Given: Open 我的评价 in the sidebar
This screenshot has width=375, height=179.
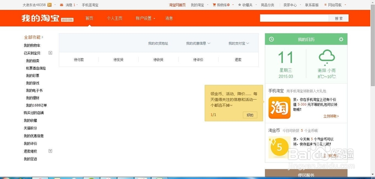Looking at the screenshot, I should pyautogui.click(x=30, y=144).
